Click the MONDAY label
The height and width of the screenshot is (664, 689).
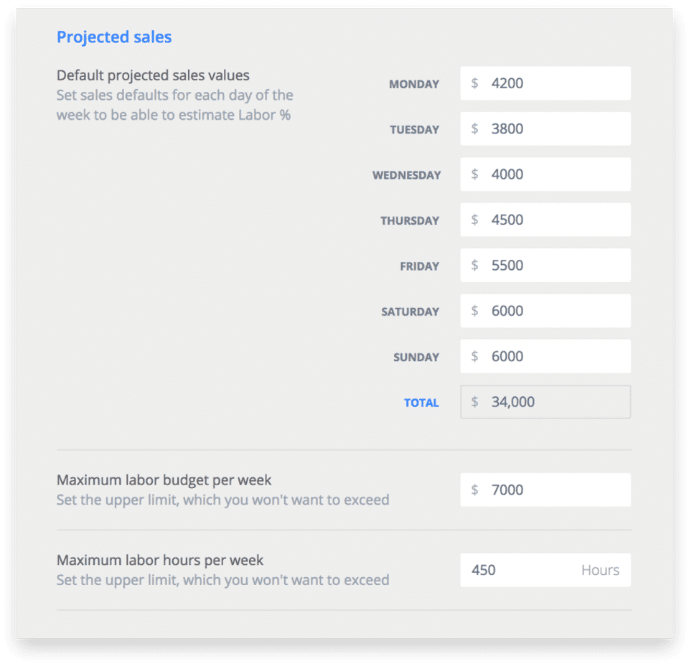414,84
